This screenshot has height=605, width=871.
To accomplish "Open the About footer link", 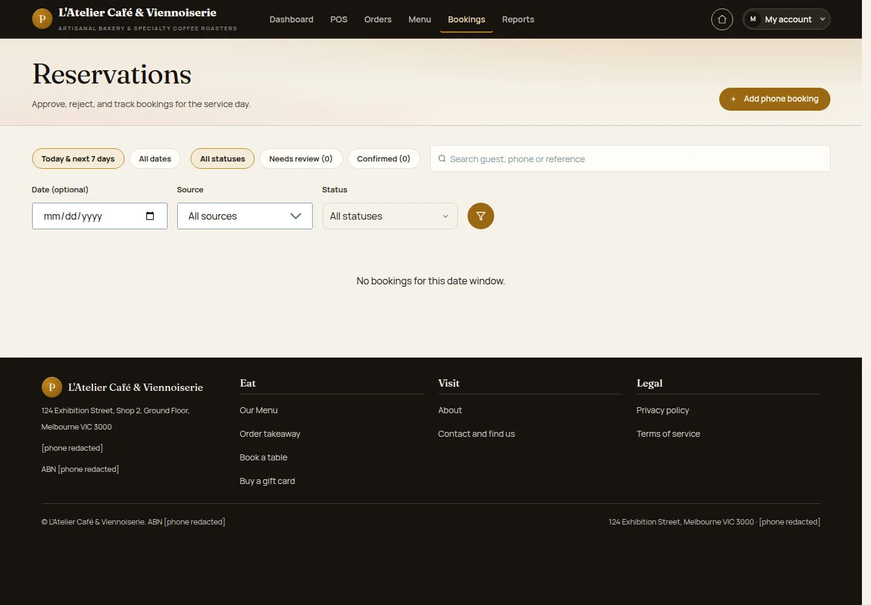I will [x=450, y=410].
